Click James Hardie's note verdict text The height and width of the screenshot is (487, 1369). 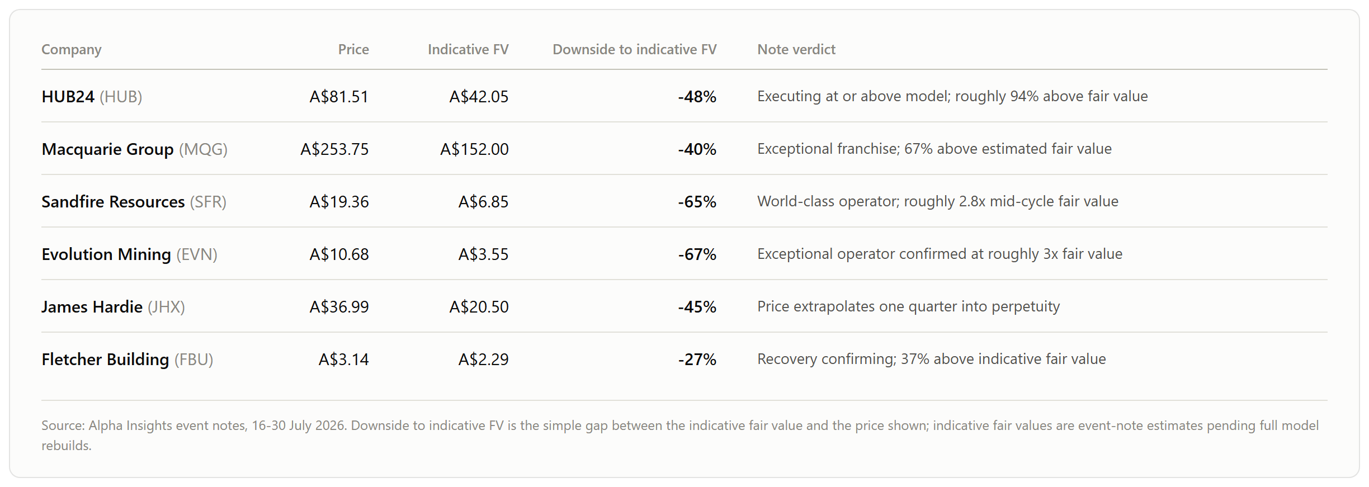pos(908,306)
